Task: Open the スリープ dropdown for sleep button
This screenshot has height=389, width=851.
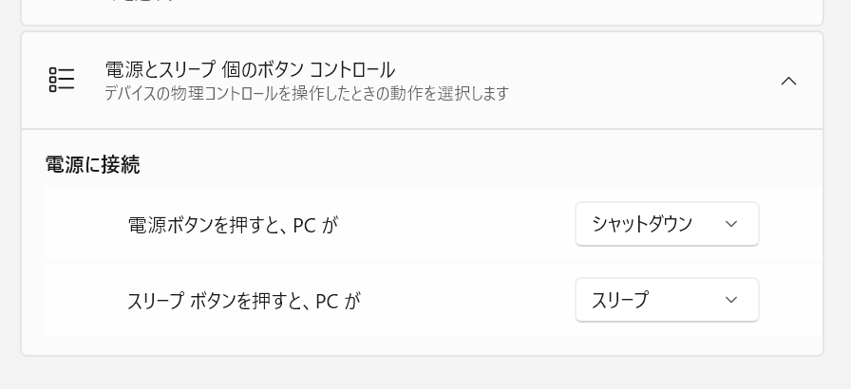Action: (667, 300)
